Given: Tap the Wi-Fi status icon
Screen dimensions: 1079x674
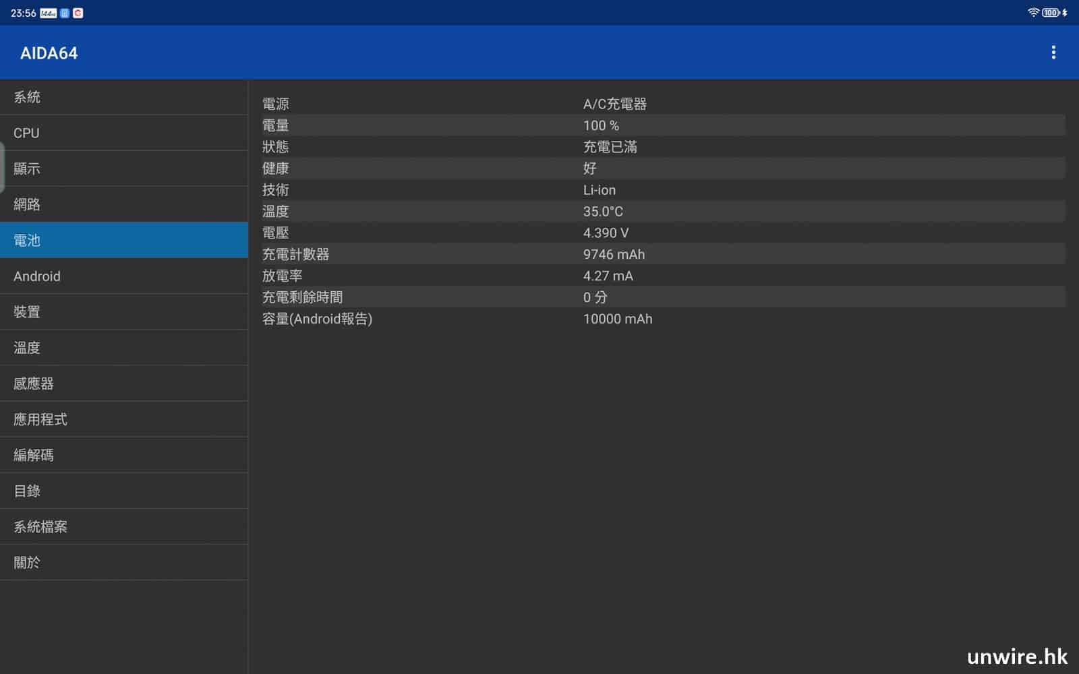Looking at the screenshot, I should [x=1032, y=13].
